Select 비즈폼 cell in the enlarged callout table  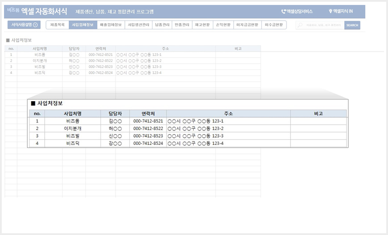point(73,121)
